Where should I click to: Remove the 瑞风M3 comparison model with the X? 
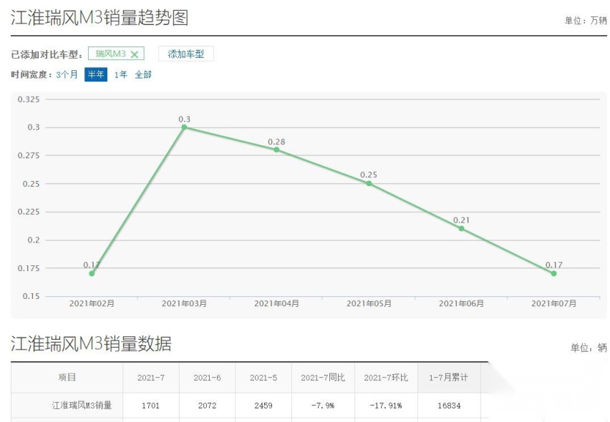135,54
